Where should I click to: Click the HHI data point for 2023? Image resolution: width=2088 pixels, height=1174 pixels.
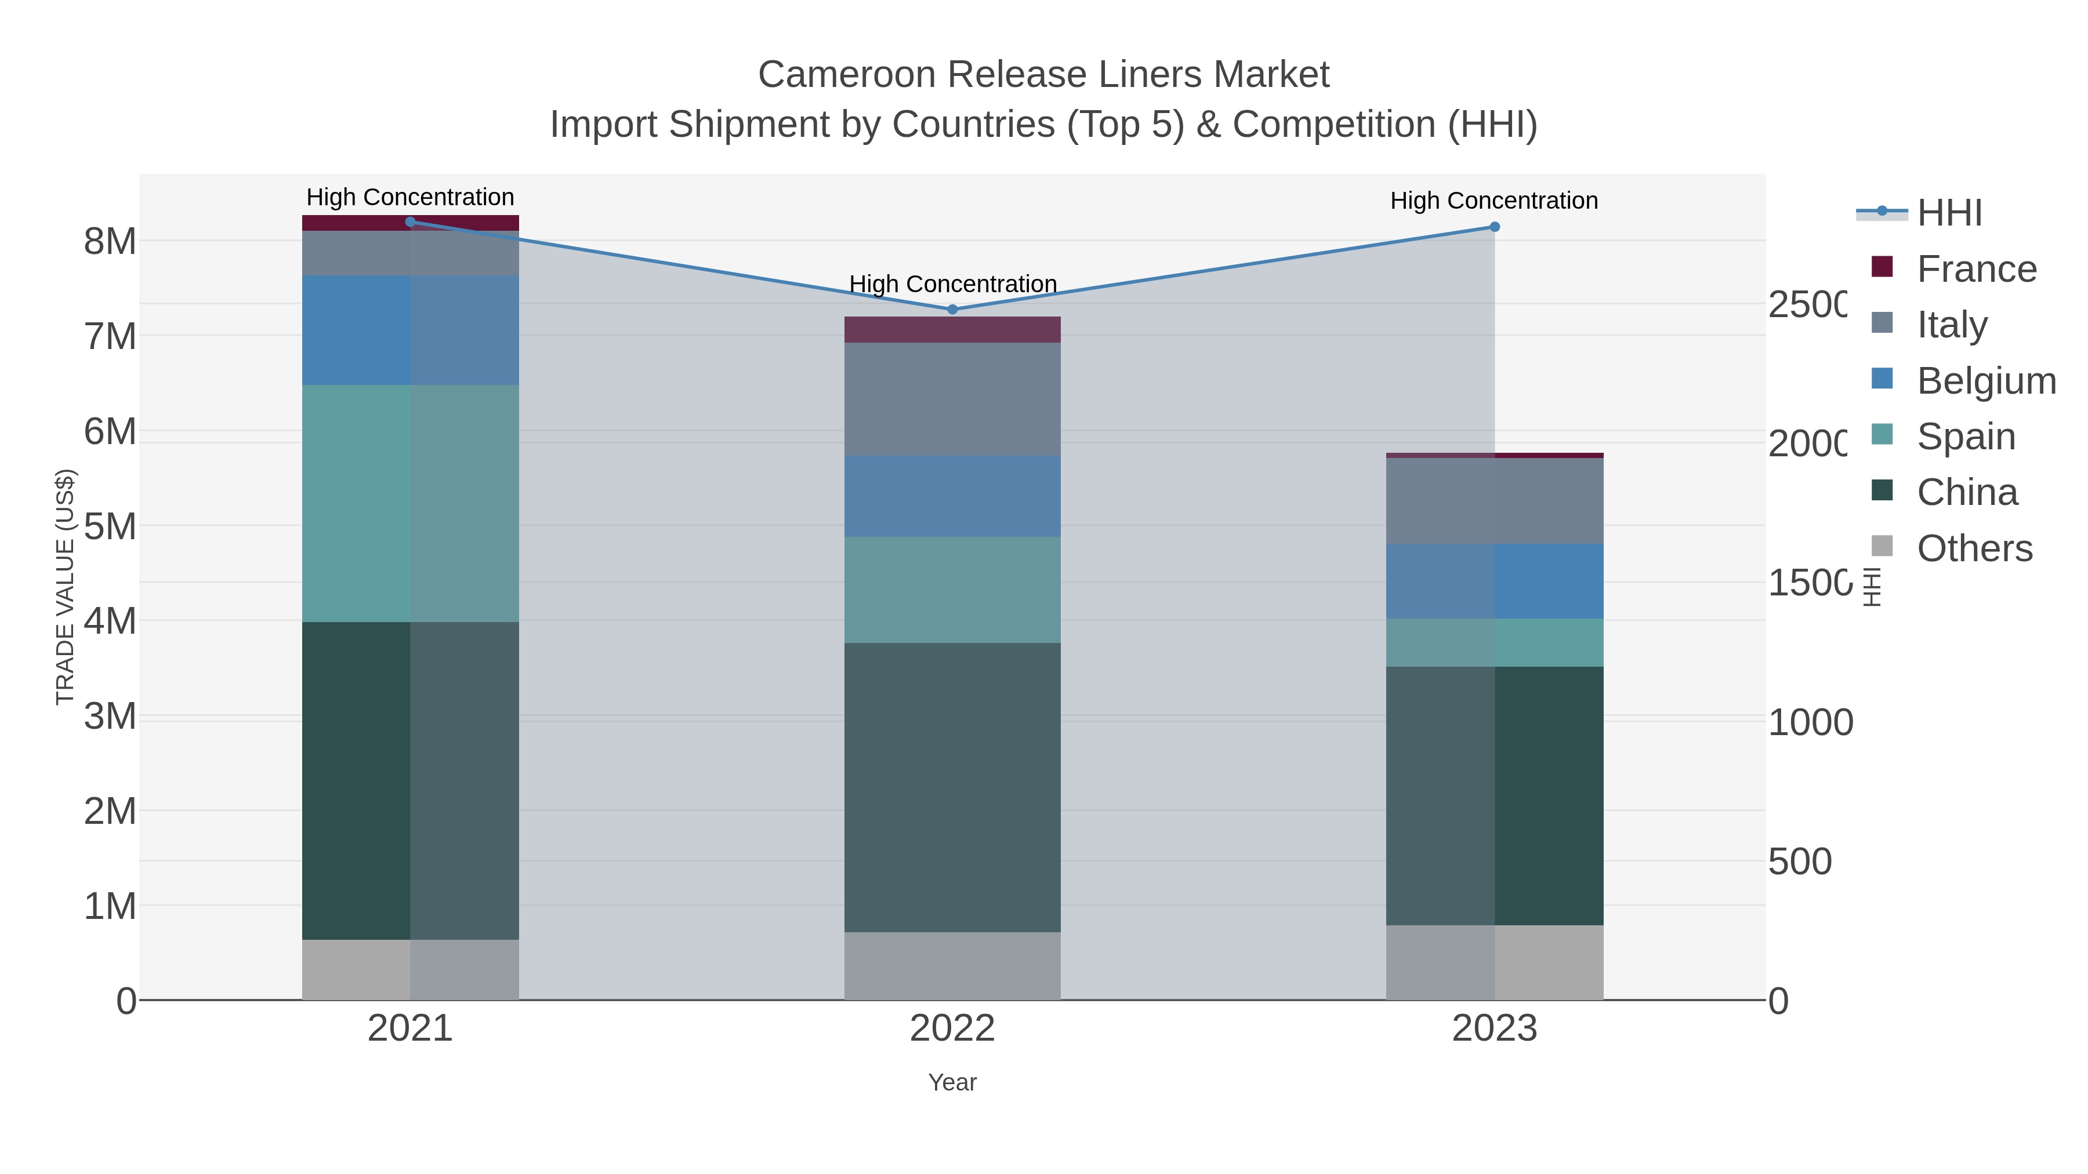tap(1495, 227)
